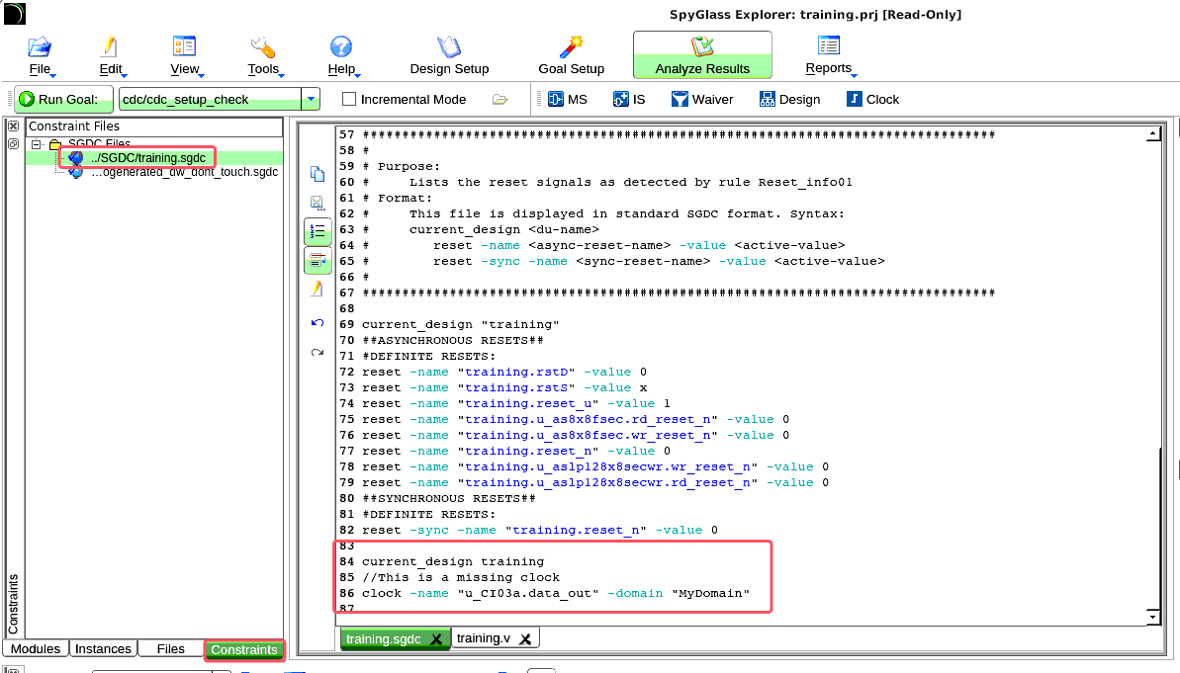The width and height of the screenshot is (1180, 673).
Task: Click the save-as icon in editor sidebar
Action: (x=318, y=203)
